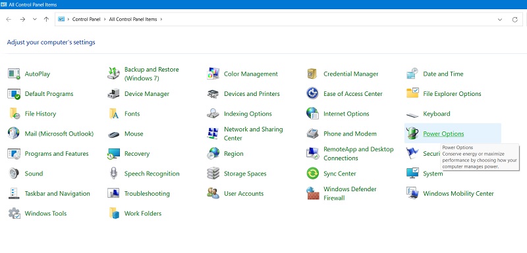Open the User Accounts icon

coord(213,193)
